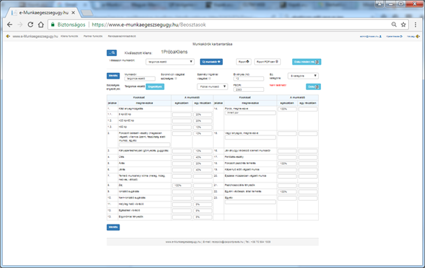Open the Kliens funkciók menu
The height and width of the screenshot is (268, 425).
70,36
